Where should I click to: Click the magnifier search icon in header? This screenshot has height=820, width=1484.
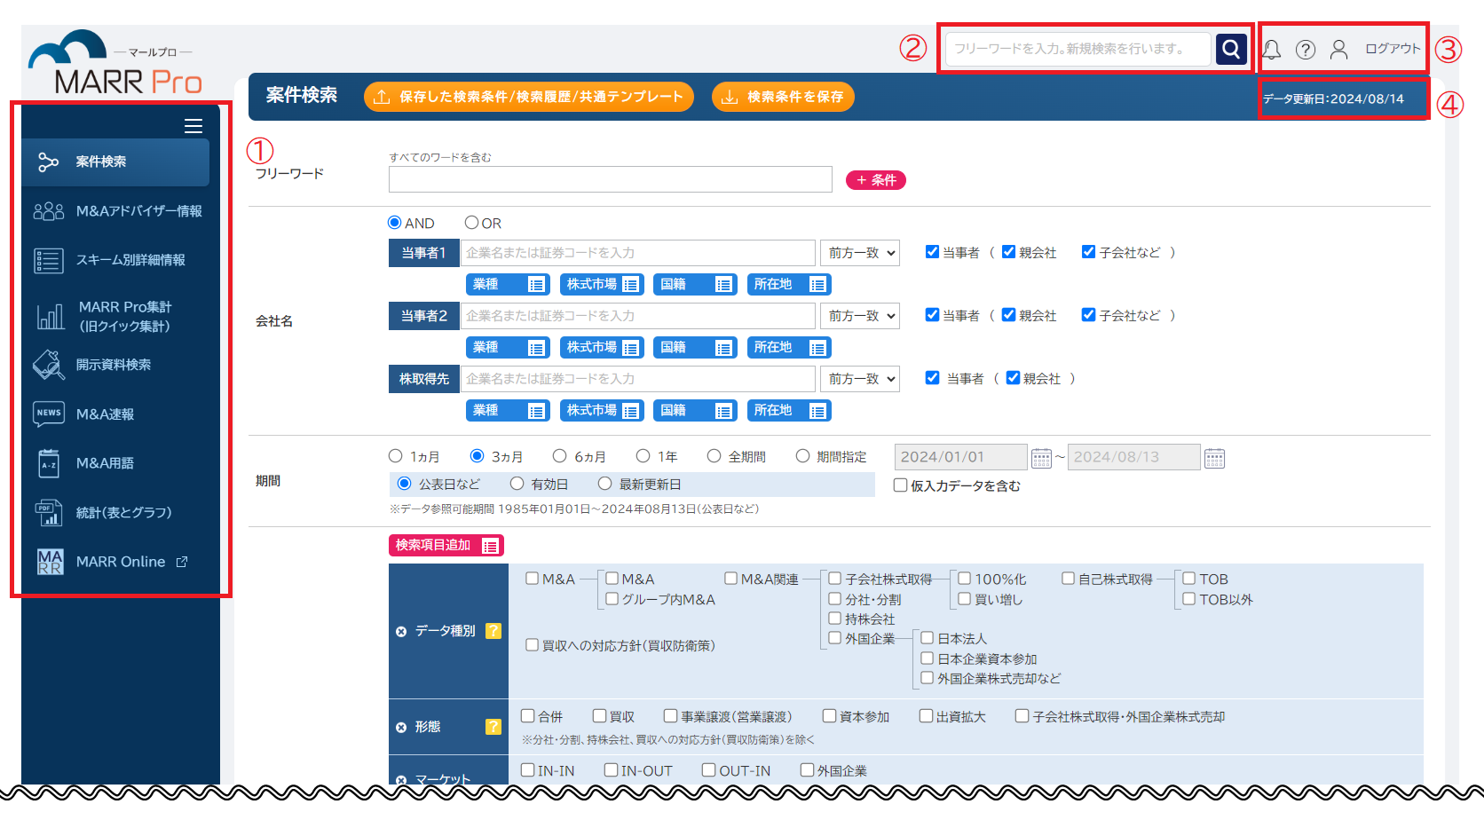tap(1231, 49)
